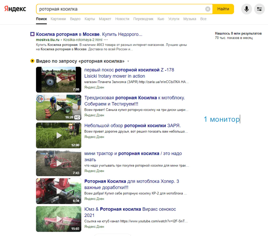Image resolution: width=268 pixels, height=236 pixels.
Task: Click Яндекс.Дзен source under Хопер video
Action: pos(94,199)
